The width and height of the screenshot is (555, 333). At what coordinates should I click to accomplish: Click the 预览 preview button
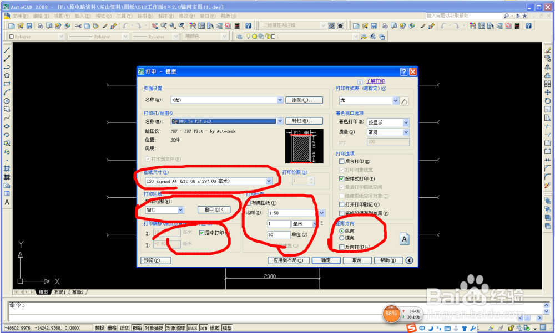coord(156,260)
